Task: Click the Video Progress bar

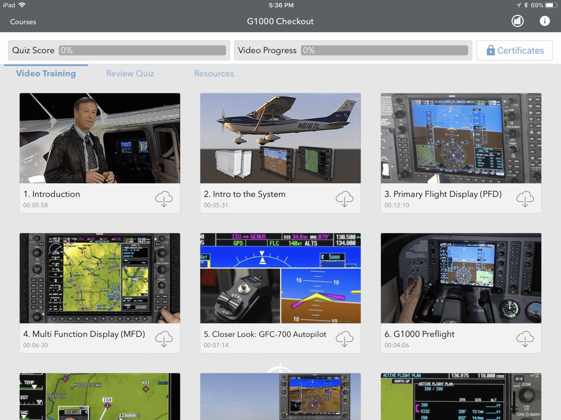Action: point(385,50)
